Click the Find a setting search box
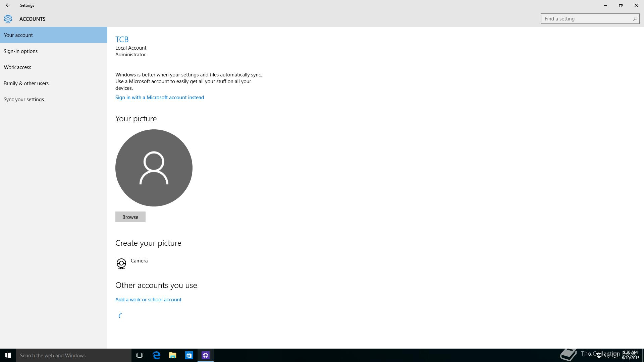The width and height of the screenshot is (644, 362). 586,19
